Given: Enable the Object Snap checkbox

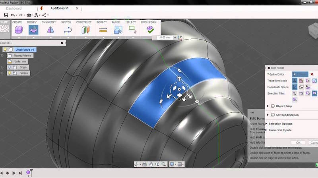Looking at the screenshot, I should coord(273,106).
